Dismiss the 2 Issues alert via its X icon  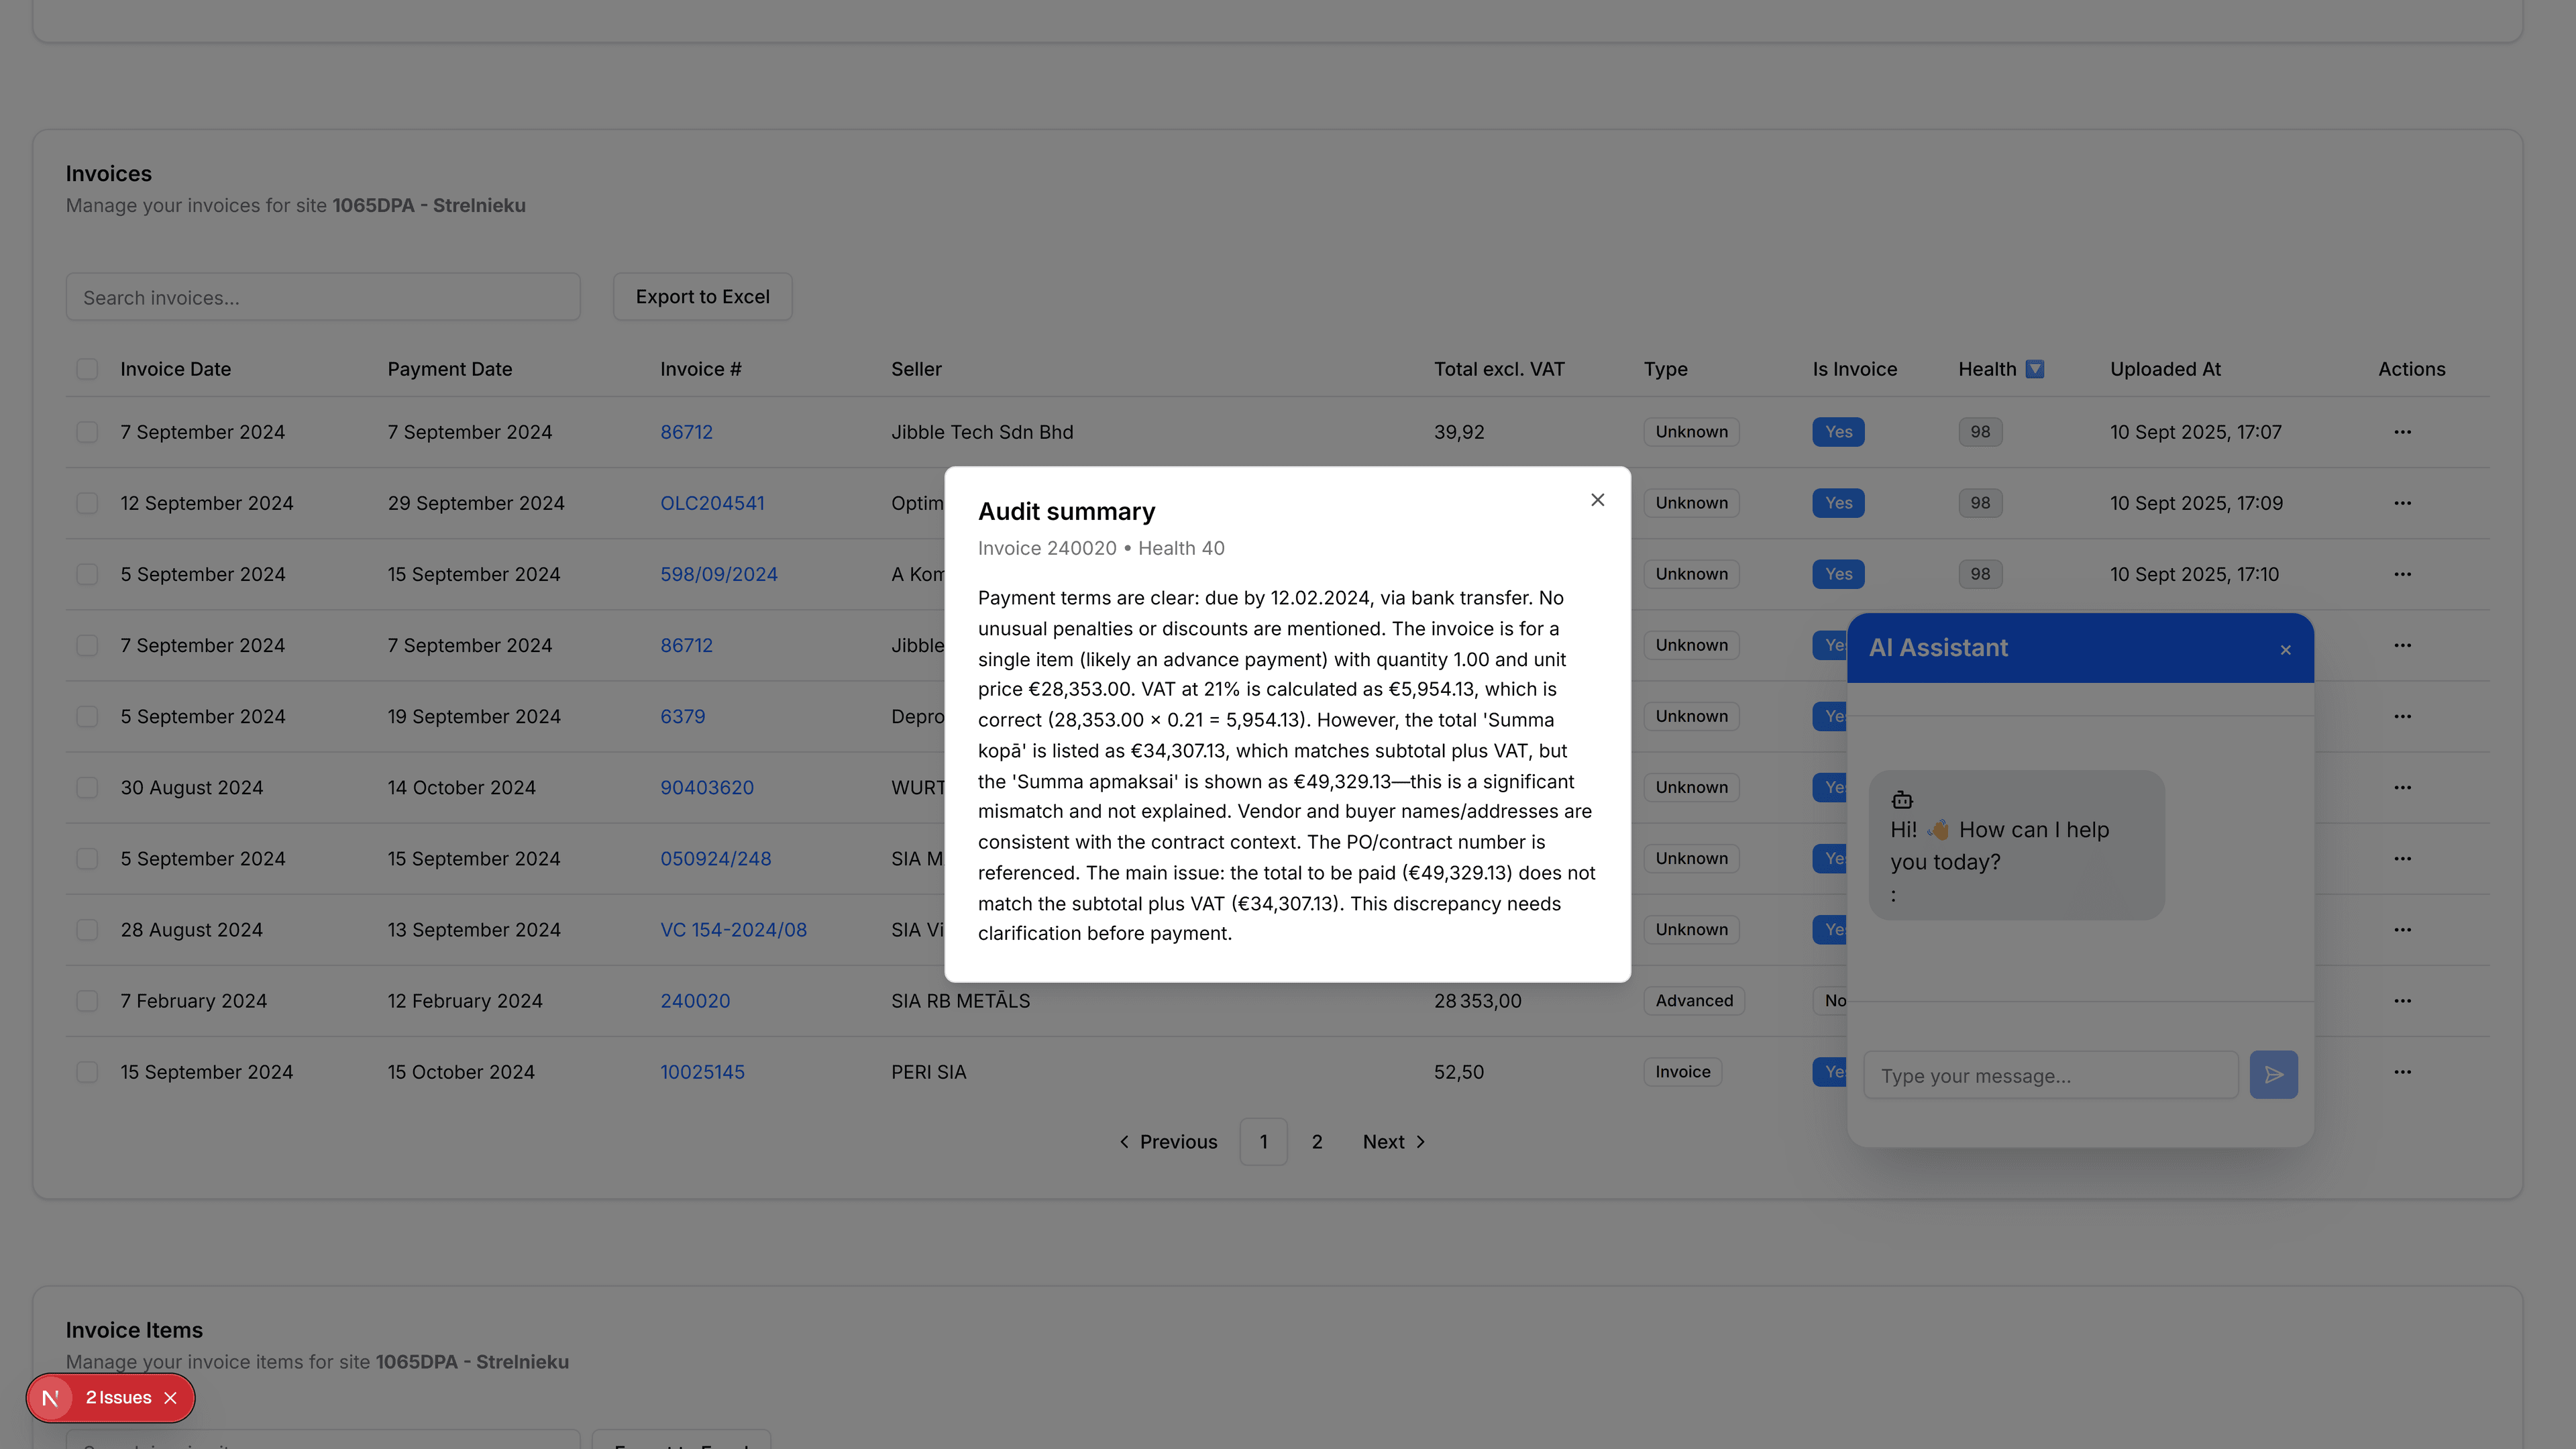point(171,1397)
